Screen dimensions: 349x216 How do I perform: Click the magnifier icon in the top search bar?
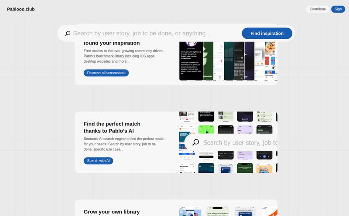point(68,34)
